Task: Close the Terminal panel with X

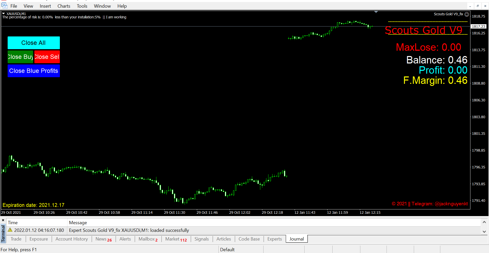Action: [3, 220]
